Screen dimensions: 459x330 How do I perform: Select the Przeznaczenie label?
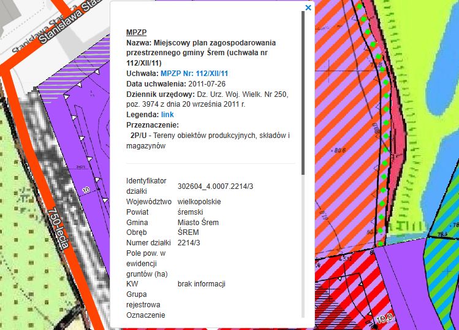pyautogui.click(x=153, y=125)
